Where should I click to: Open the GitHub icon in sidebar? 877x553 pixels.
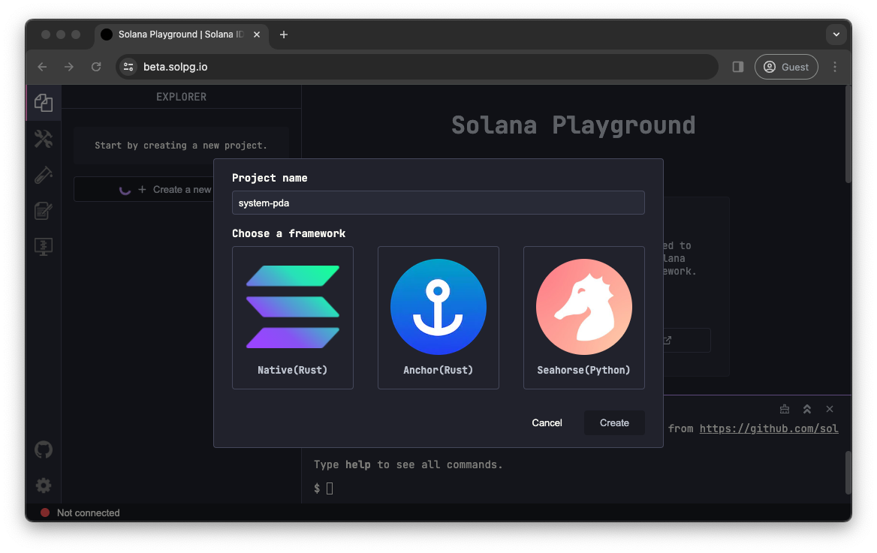coord(44,449)
